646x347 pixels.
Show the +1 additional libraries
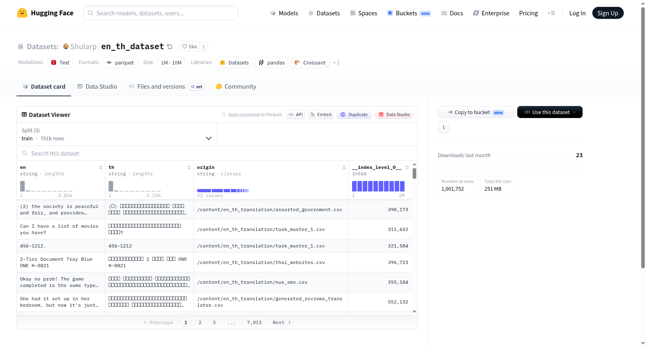point(336,62)
